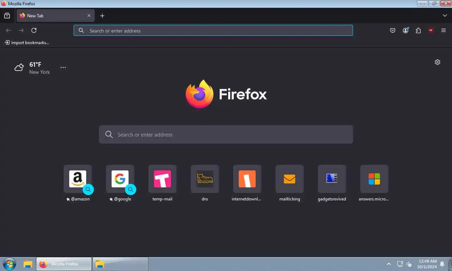Open the application hamburger menu
This screenshot has width=452, height=271.
click(x=444, y=30)
